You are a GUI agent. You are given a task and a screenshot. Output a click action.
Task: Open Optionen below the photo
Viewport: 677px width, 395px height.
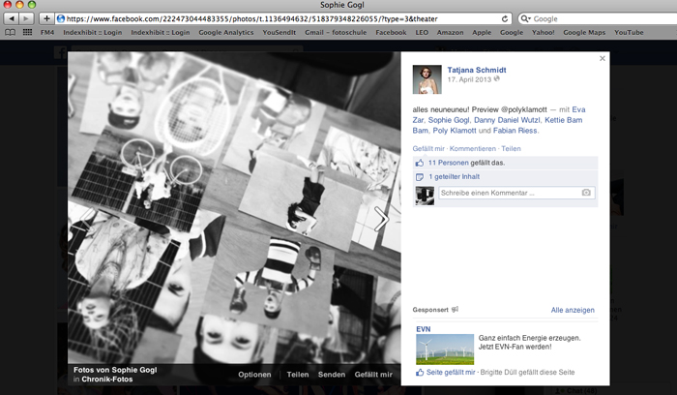(x=254, y=375)
